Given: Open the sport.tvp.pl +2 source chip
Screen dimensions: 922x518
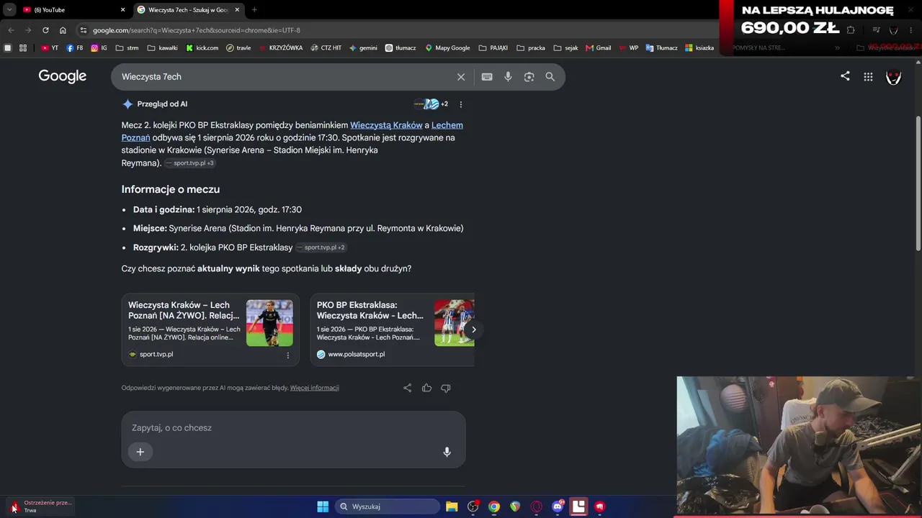Looking at the screenshot, I should 321,247.
